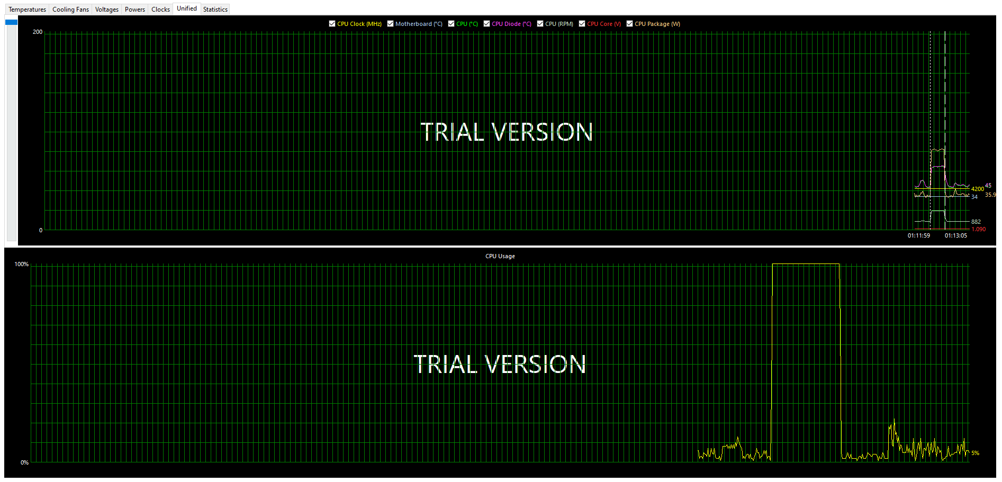1002x482 pixels.
Task: Click the 01:13:05 timestamp label
Action: (x=956, y=236)
